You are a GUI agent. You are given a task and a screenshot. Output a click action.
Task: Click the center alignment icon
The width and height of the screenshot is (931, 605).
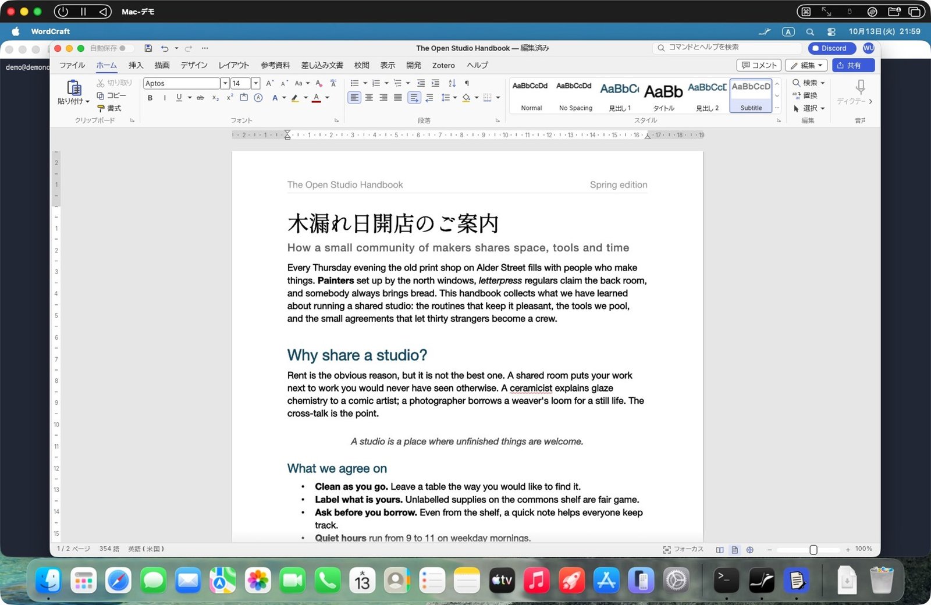pos(369,98)
